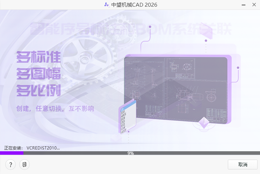Screen dimensions: 260x174
Task: Click the heading text 多标准
Action: tap(38, 57)
